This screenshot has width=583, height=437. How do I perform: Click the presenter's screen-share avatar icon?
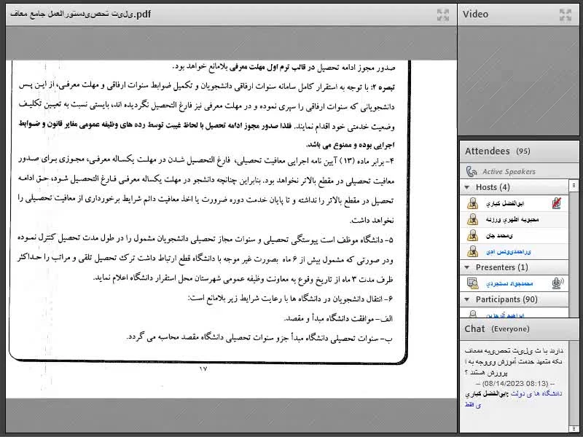pos(472,283)
